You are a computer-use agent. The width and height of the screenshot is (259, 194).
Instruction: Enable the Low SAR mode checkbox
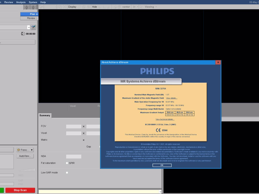67,173
